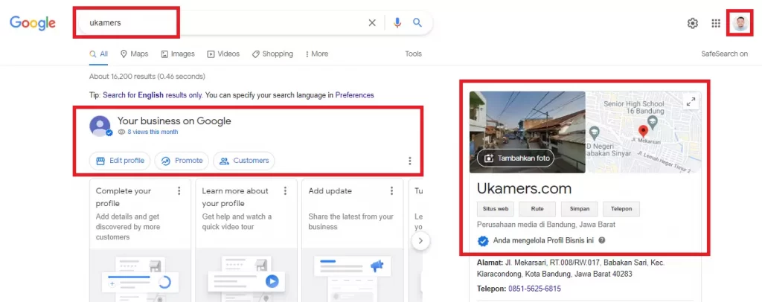Viewport: 762px width, 302px height.
Task: Click the ukamers search input field
Action: (x=221, y=23)
